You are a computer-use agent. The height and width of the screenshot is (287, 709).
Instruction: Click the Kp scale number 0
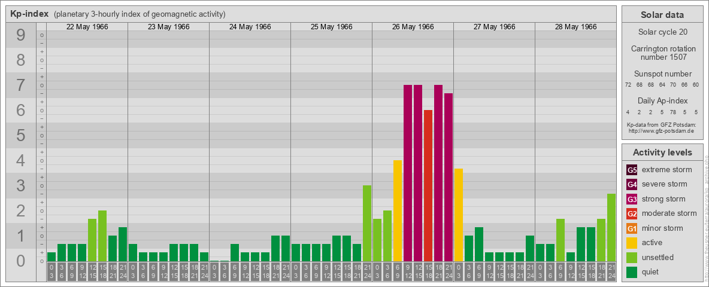tap(21, 261)
